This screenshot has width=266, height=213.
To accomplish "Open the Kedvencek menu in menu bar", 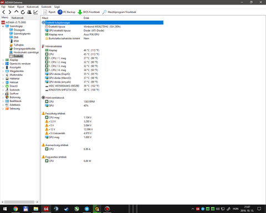I will click(x=33, y=7).
